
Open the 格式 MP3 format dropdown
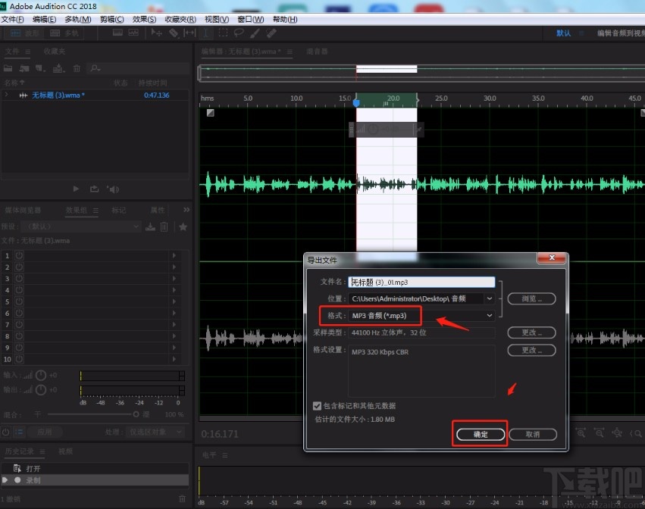[489, 315]
